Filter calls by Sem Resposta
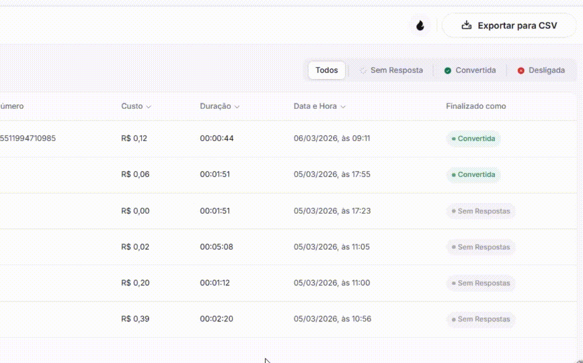583x363 pixels. tap(391, 70)
